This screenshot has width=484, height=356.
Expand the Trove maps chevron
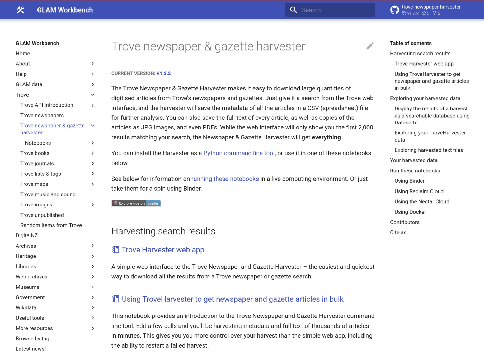point(93,184)
